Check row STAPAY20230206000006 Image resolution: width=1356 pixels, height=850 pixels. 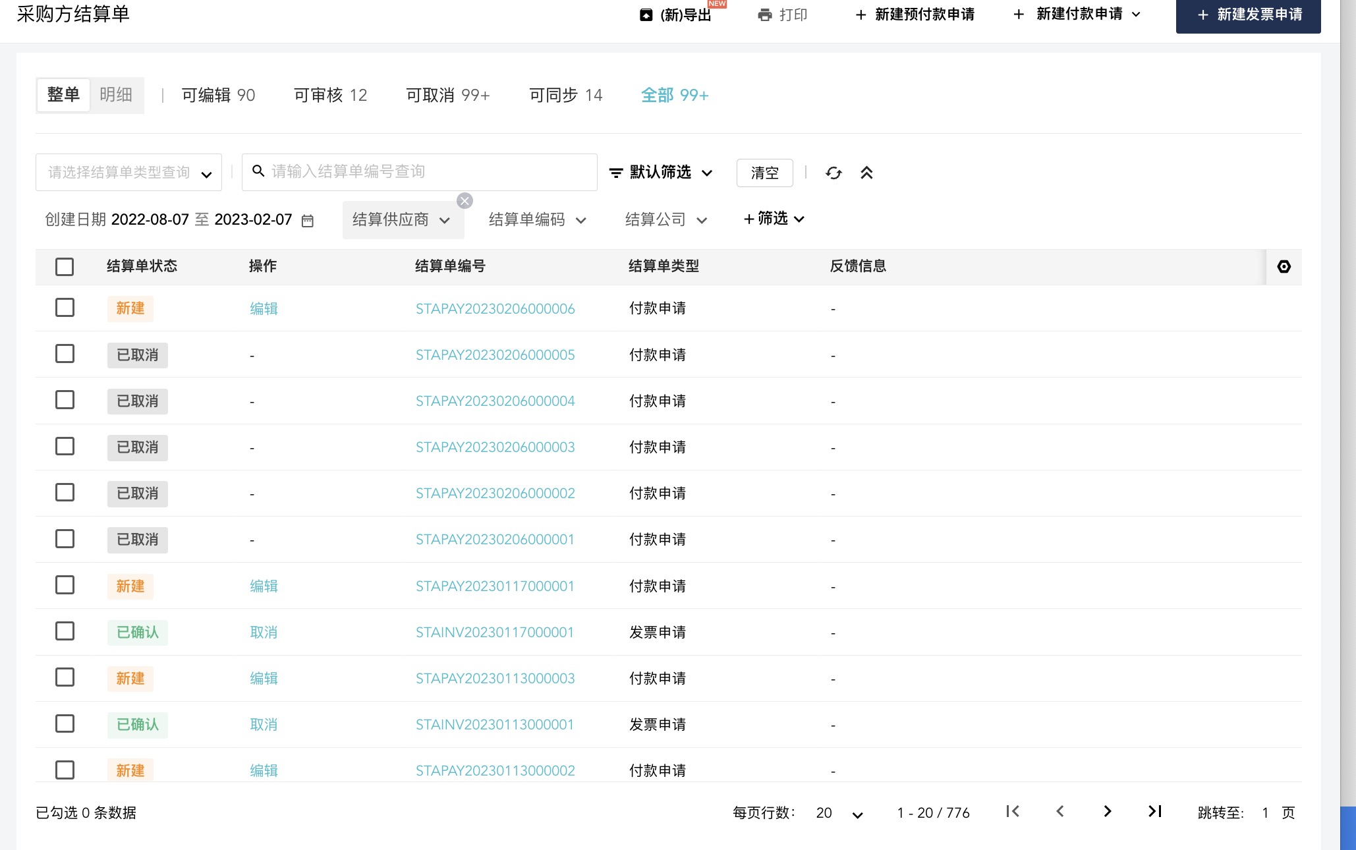click(x=65, y=308)
